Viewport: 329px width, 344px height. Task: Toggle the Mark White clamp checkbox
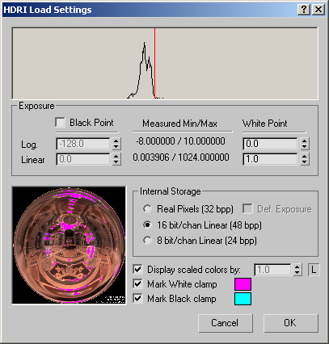pos(137,283)
